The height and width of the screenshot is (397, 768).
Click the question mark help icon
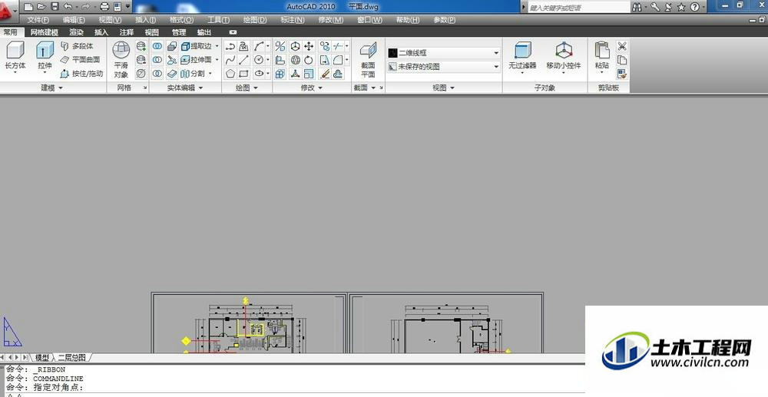(x=694, y=8)
